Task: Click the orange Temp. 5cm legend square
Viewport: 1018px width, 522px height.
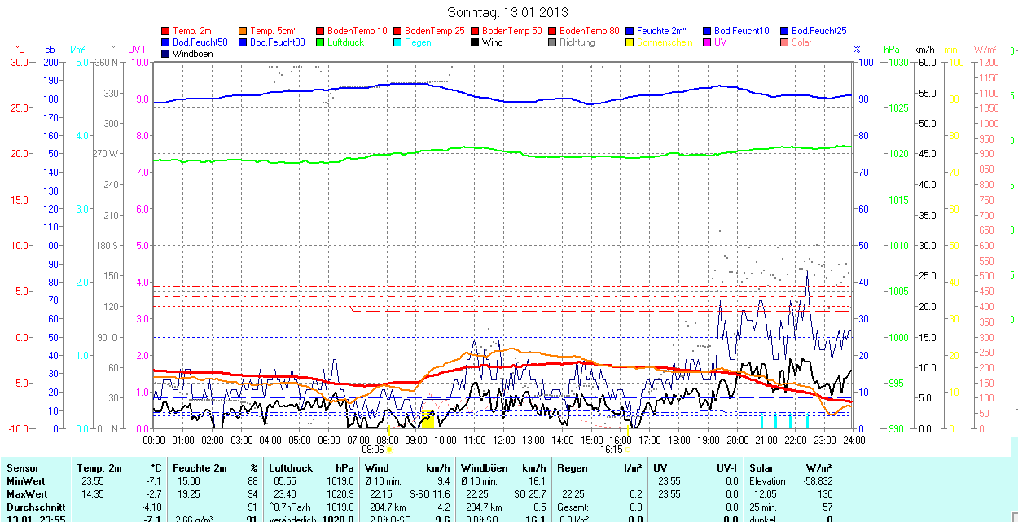Action: pyautogui.click(x=244, y=31)
